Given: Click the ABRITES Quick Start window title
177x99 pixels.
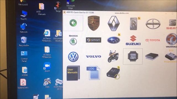Looking at the screenshot, I should tap(80, 12).
